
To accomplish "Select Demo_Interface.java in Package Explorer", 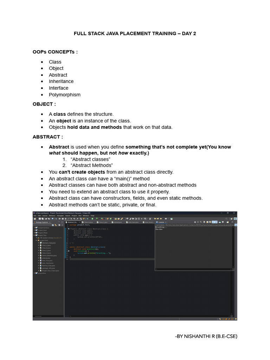I will (x=49, y=256).
